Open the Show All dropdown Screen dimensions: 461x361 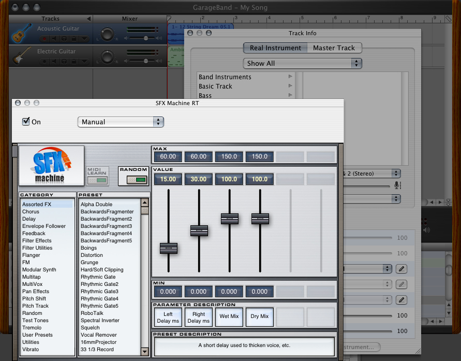click(302, 63)
